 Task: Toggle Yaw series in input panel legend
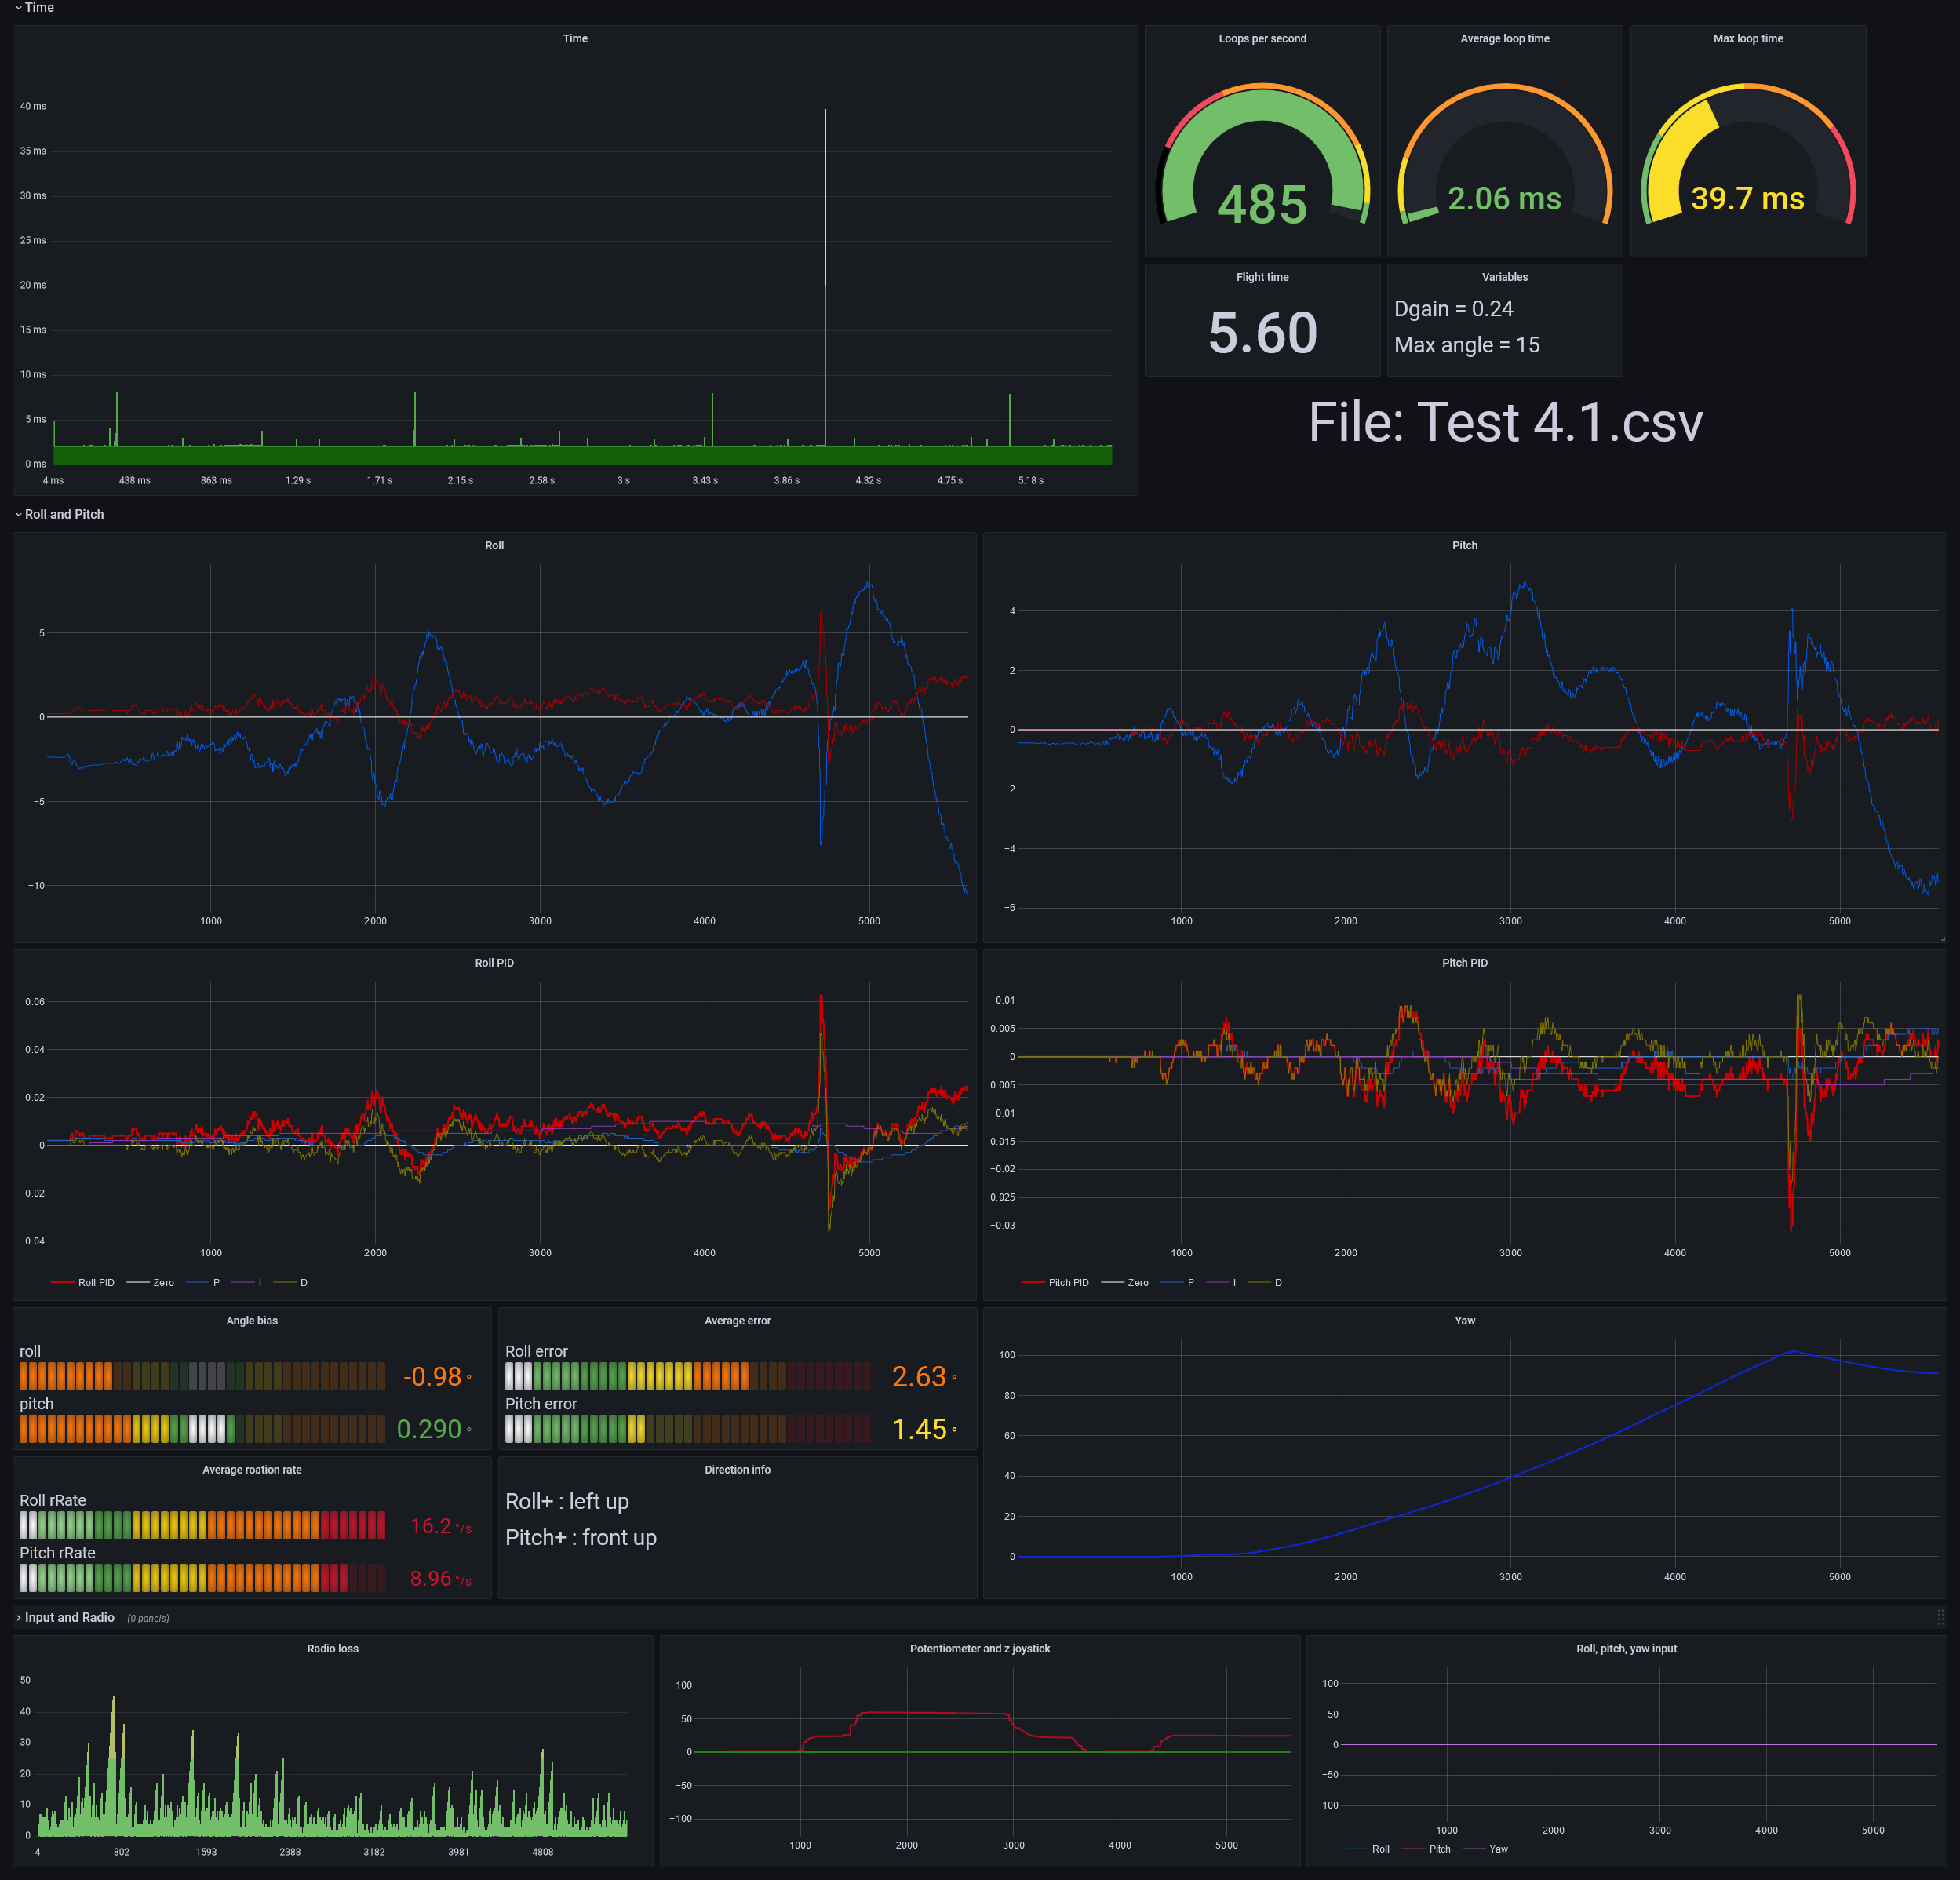click(1497, 1849)
